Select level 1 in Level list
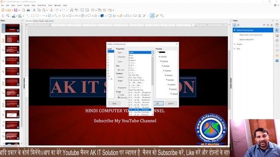280x157 pixels. 111,51
